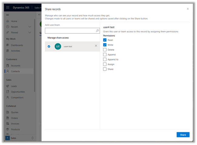The height and width of the screenshot is (145, 197).
Task: Close the Share records dialog
Action: pyautogui.click(x=188, y=9)
